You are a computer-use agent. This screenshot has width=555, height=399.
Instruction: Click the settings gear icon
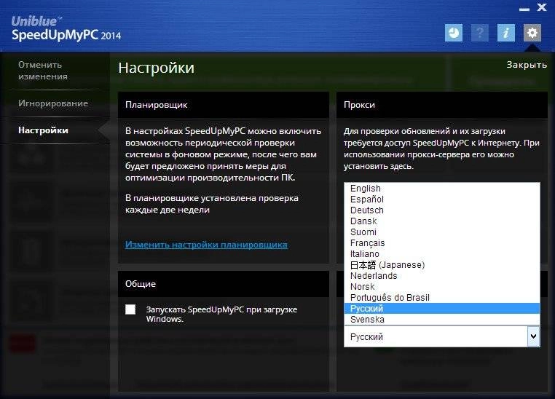click(532, 33)
